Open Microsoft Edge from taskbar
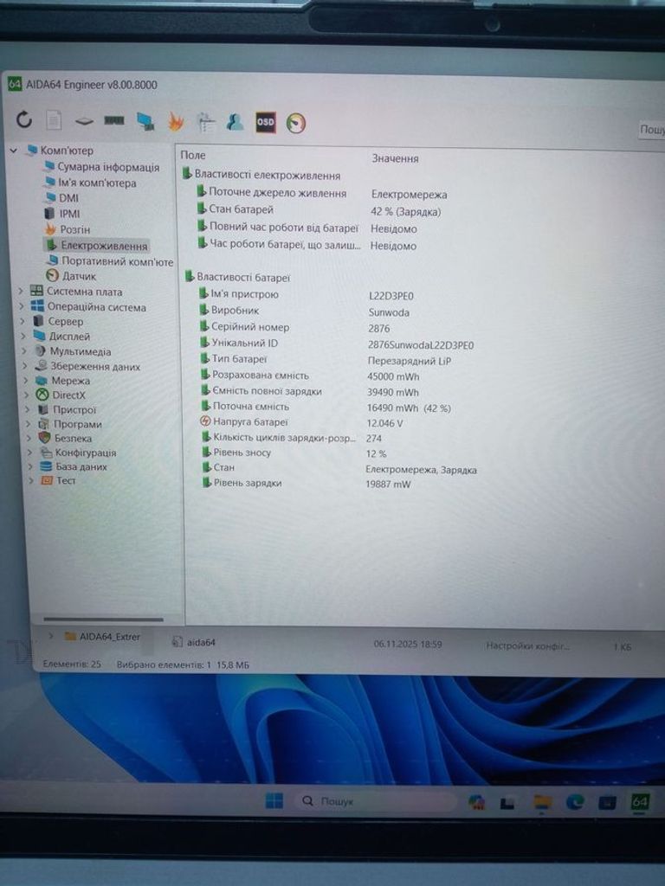This screenshot has height=886, width=665. point(575,802)
